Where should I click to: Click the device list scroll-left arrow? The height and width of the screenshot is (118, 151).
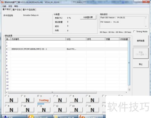click(x=7, y=92)
